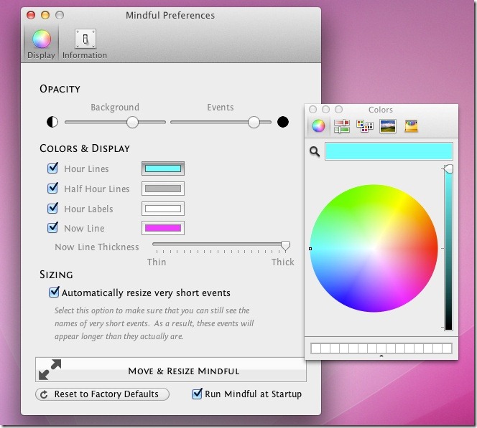Select crayons mode in Colors panel
The image size is (477, 428).
(x=411, y=126)
